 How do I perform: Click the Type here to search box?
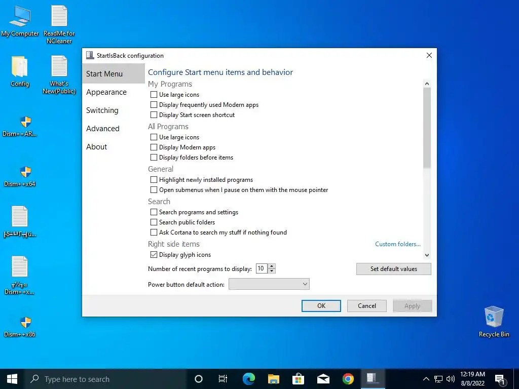(x=105, y=379)
